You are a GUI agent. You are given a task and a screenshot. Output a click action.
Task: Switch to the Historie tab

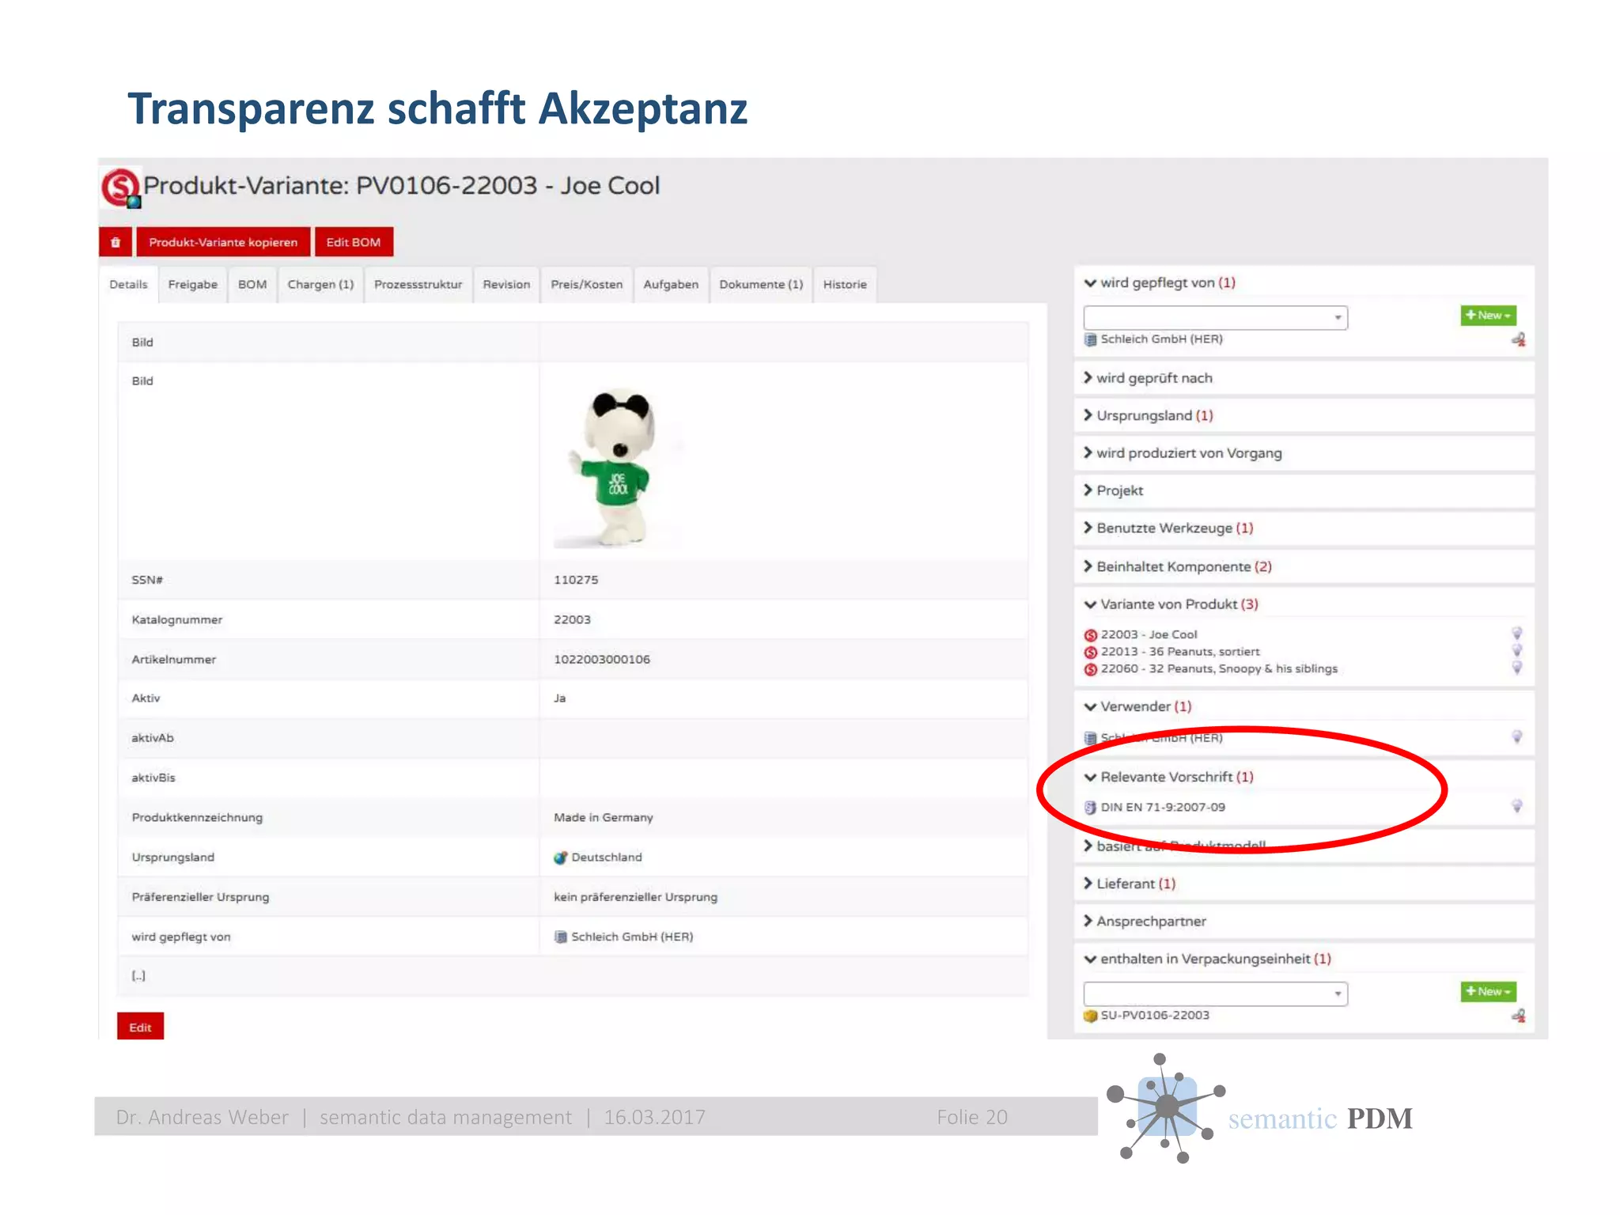845,285
